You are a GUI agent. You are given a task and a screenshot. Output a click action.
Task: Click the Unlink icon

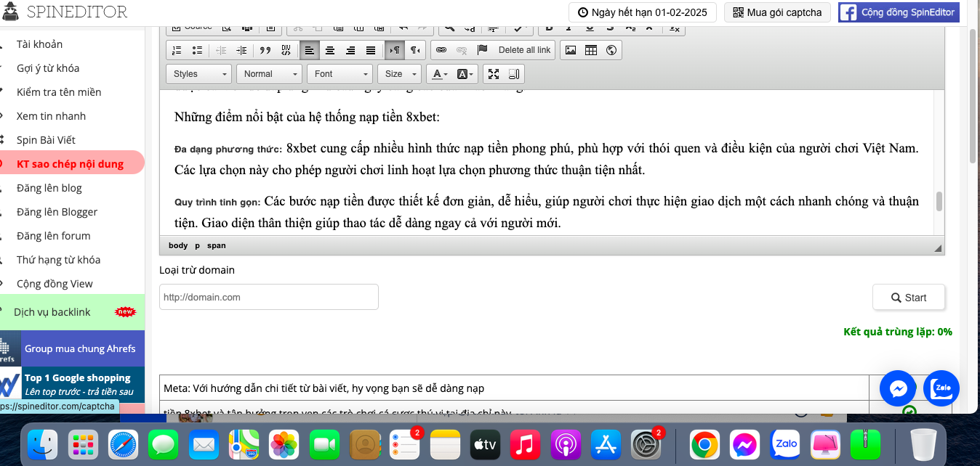tap(462, 50)
